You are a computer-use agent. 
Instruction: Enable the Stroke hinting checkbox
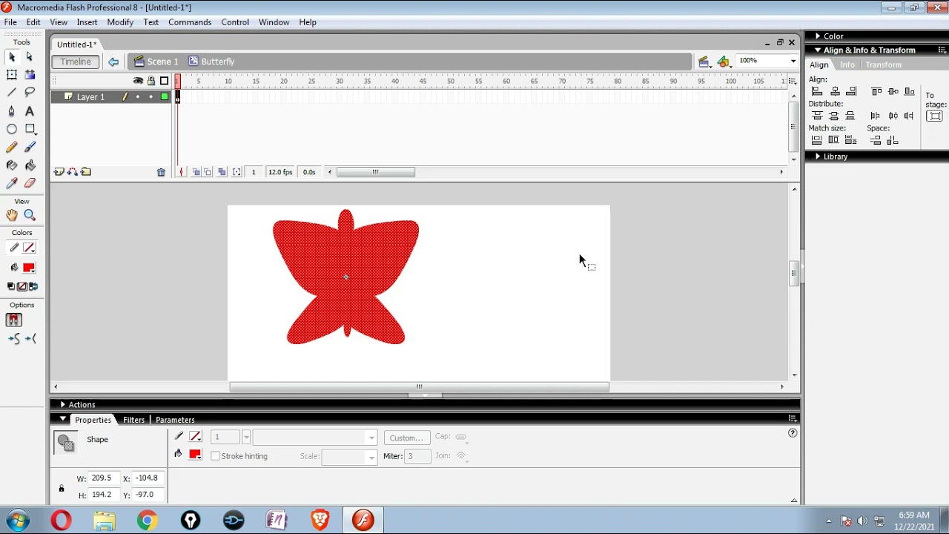[216, 456]
